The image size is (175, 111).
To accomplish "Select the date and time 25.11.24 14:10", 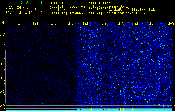I will 19,13.
